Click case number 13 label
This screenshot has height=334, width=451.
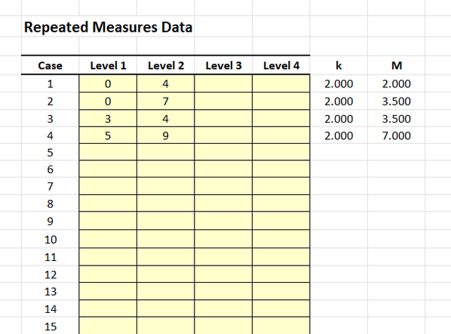51,292
